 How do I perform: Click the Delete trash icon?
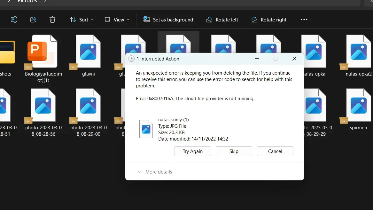[52, 20]
